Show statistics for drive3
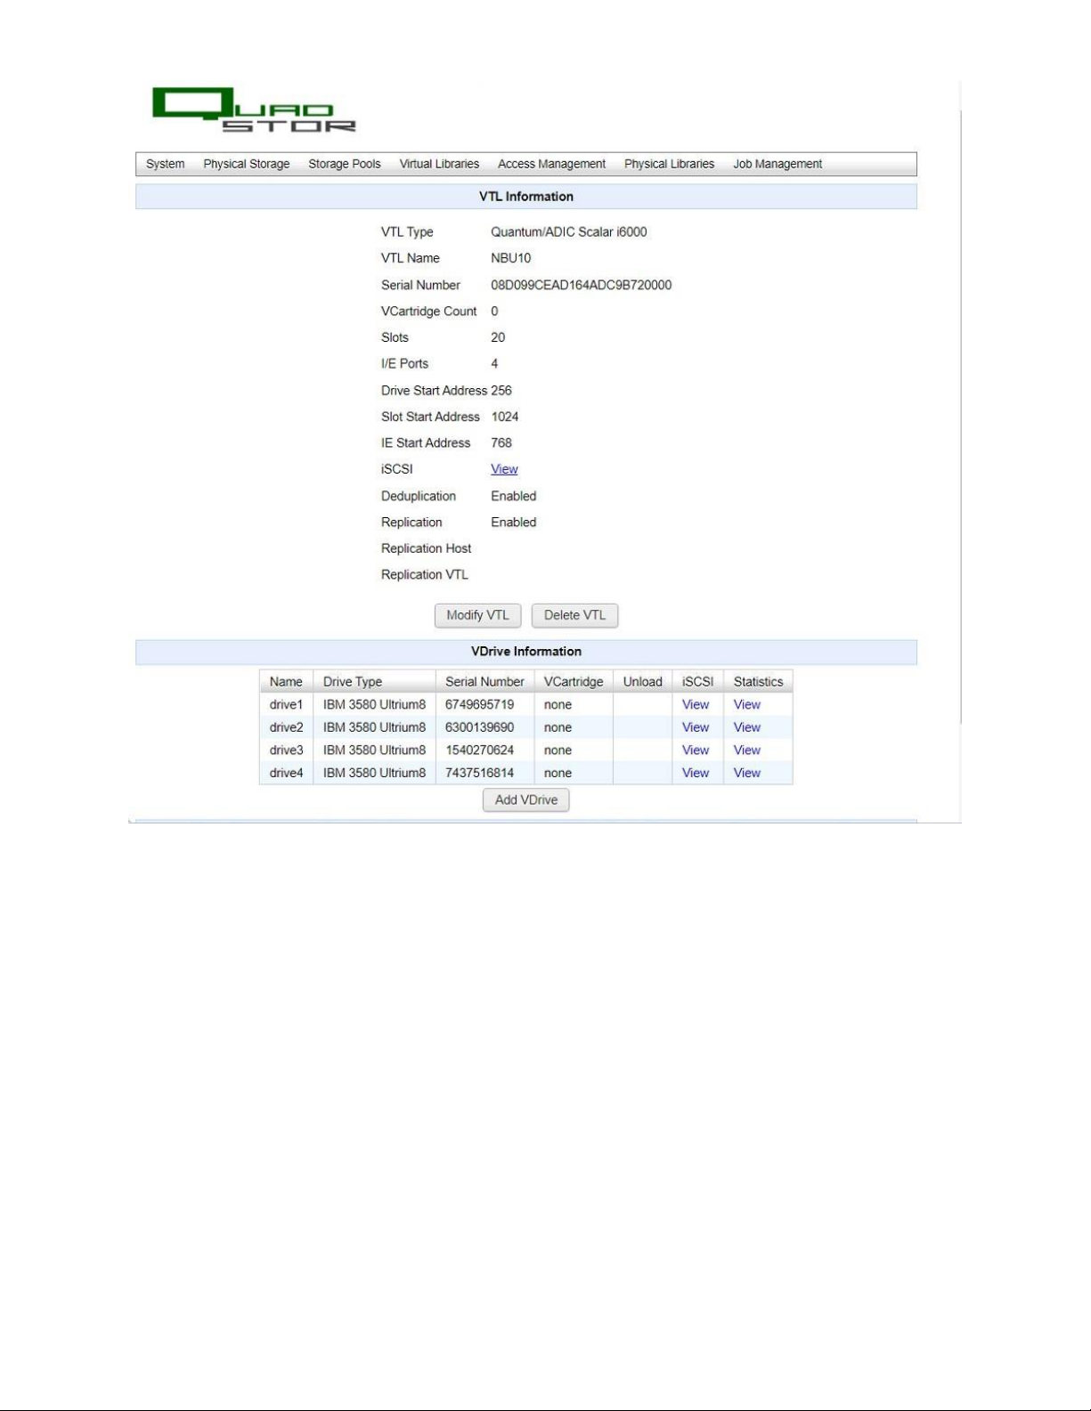Screen dimensions: 1091x1411 [747, 750]
